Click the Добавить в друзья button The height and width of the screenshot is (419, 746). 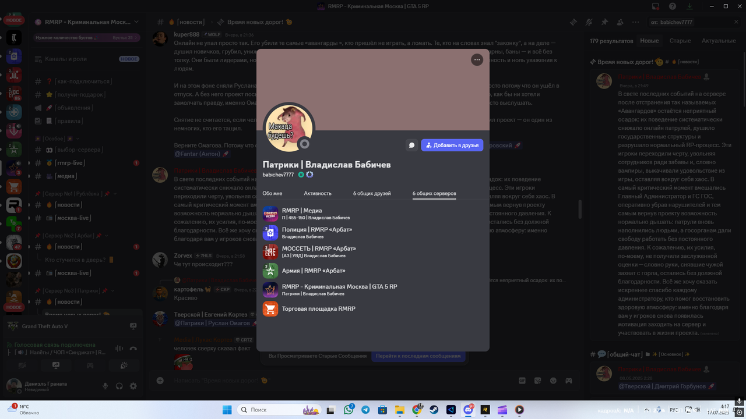(452, 145)
